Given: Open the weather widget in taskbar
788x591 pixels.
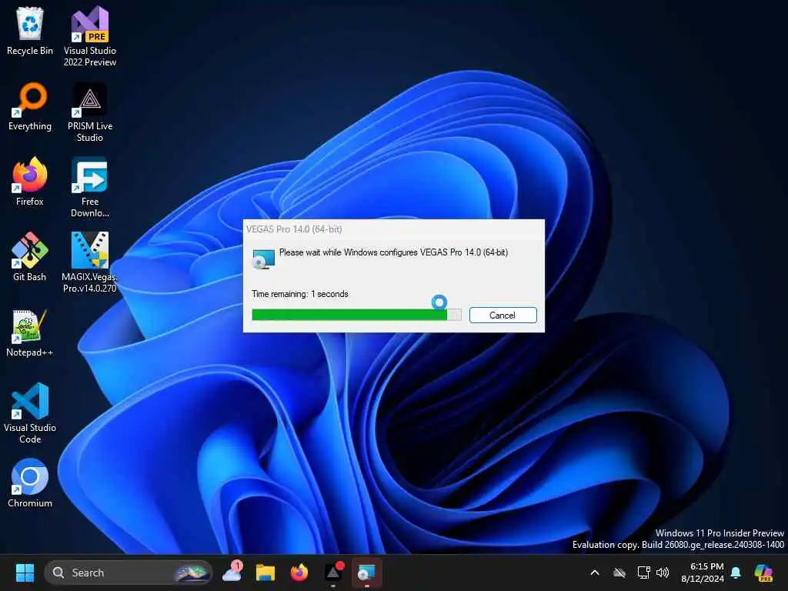Looking at the screenshot, I should pyautogui.click(x=232, y=572).
